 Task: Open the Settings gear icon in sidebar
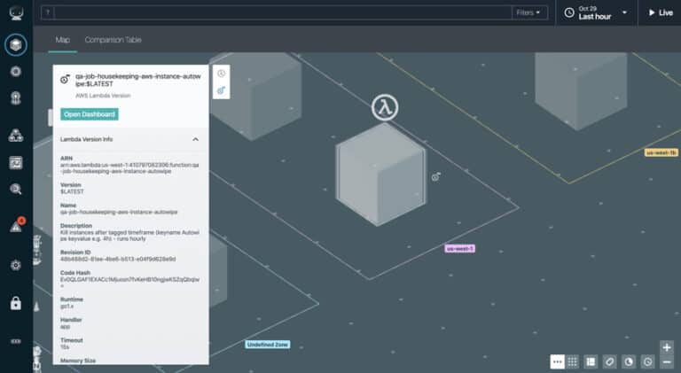tap(16, 265)
